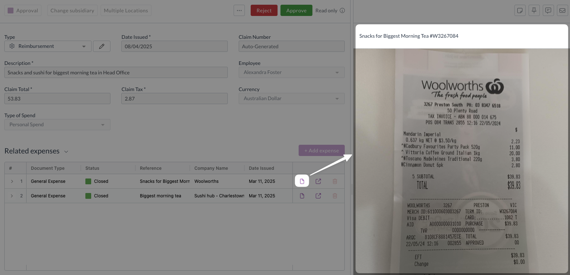Open Sushi hub expense in new window

click(318, 196)
